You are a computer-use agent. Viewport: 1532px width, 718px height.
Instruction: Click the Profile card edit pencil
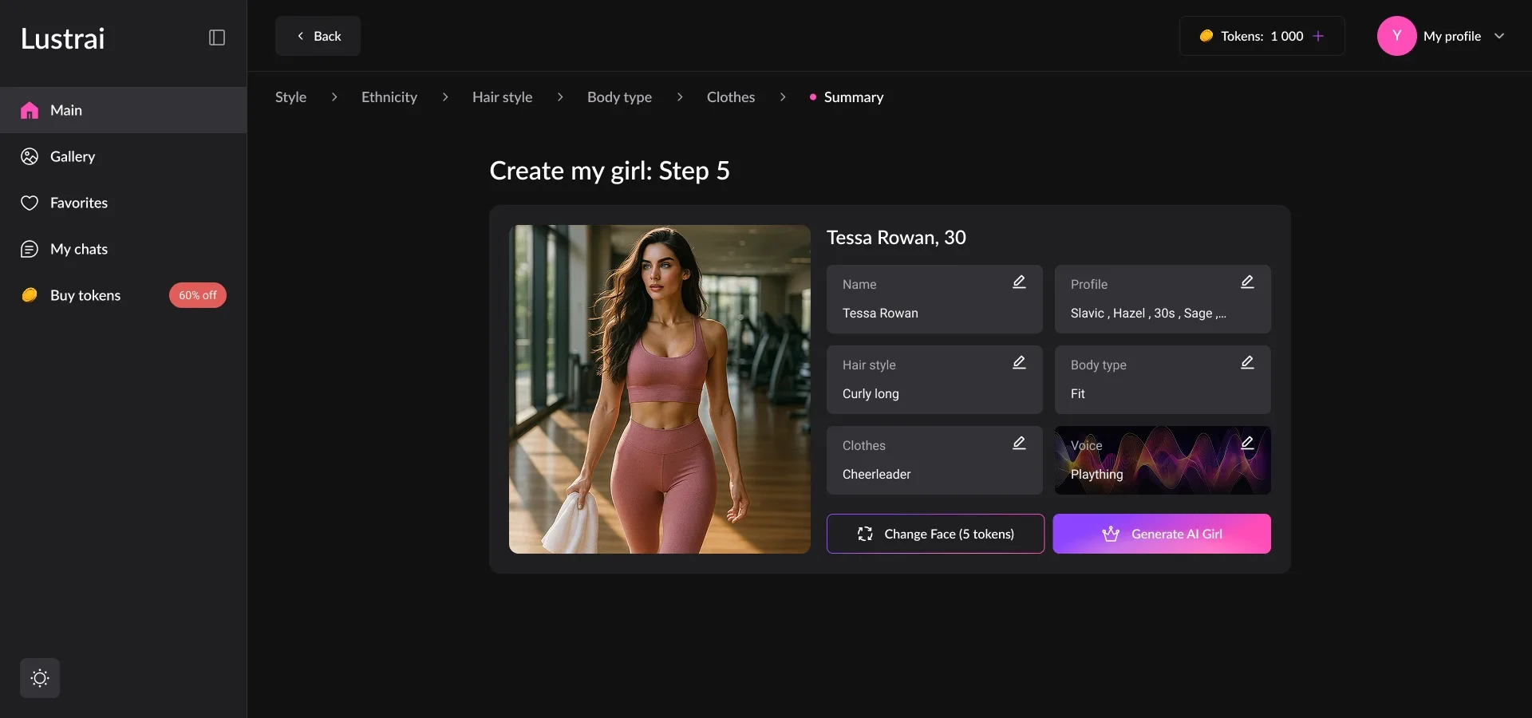tap(1247, 282)
